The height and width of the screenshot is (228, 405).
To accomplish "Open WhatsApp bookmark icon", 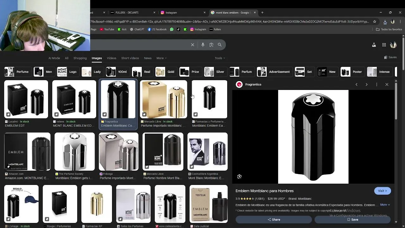I will [x=172, y=29].
